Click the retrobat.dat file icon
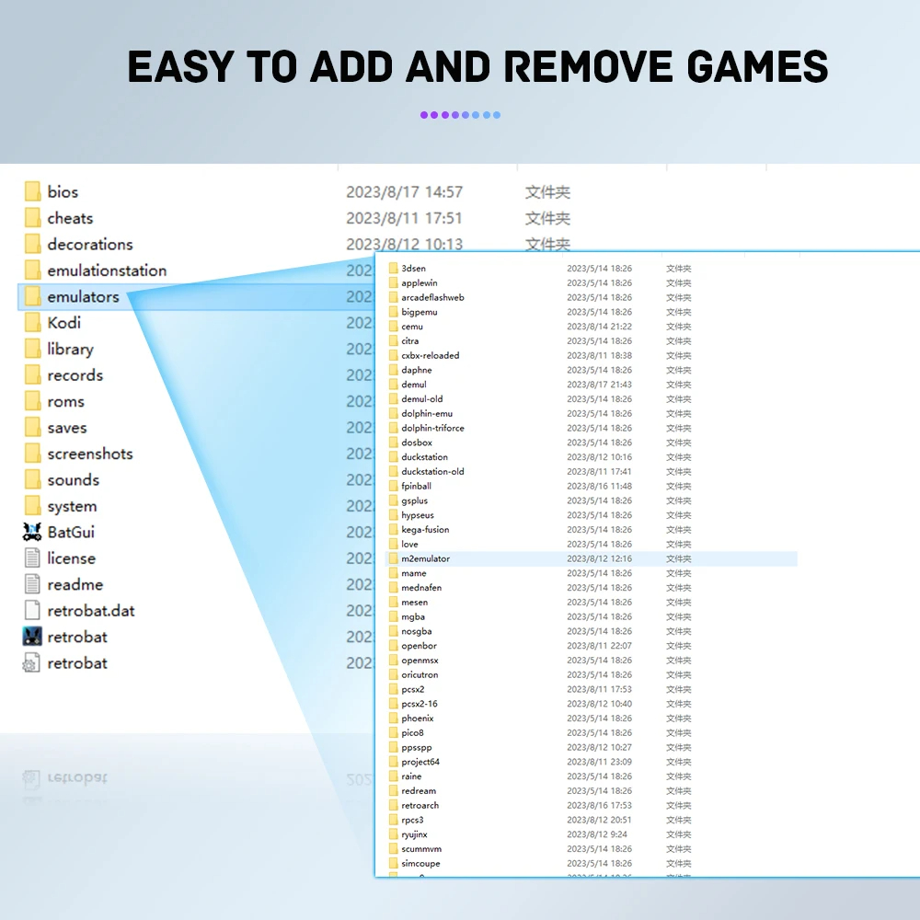The height and width of the screenshot is (920, 920). [x=32, y=611]
